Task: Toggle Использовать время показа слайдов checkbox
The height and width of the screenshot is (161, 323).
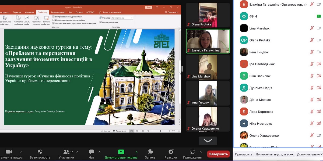Action: tap(54, 20)
